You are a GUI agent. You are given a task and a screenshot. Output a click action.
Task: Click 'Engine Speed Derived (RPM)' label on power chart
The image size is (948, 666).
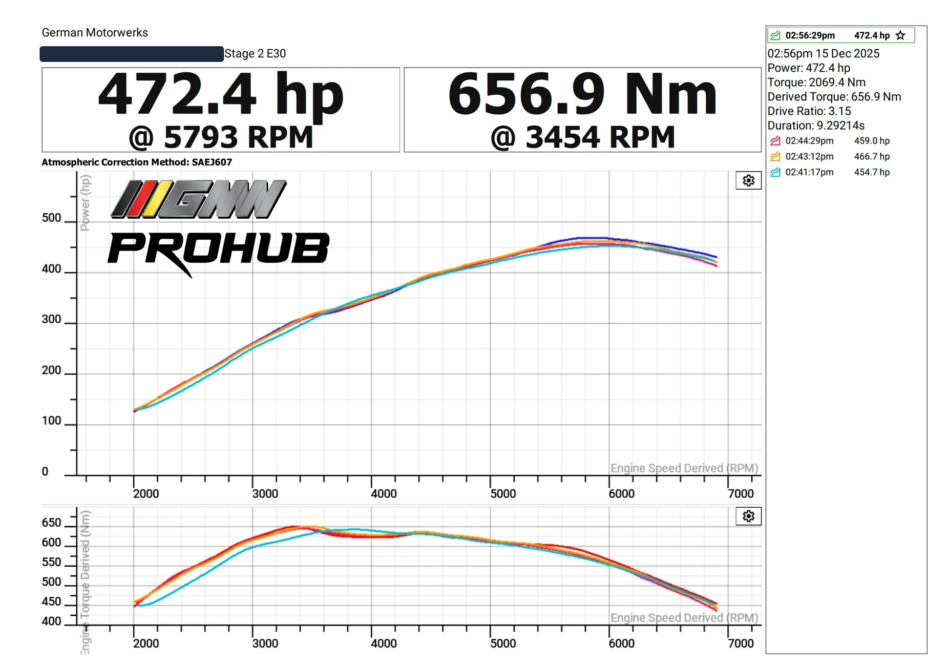pyautogui.click(x=684, y=468)
